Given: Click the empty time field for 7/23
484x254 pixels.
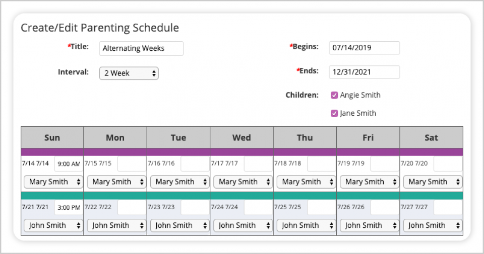Looking at the screenshot, I should 195,208.
